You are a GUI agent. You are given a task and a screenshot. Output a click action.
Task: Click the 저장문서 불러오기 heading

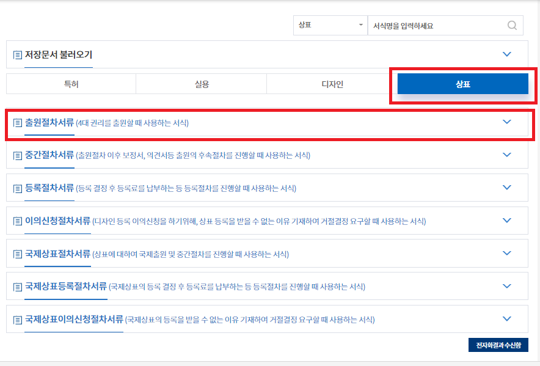point(59,55)
